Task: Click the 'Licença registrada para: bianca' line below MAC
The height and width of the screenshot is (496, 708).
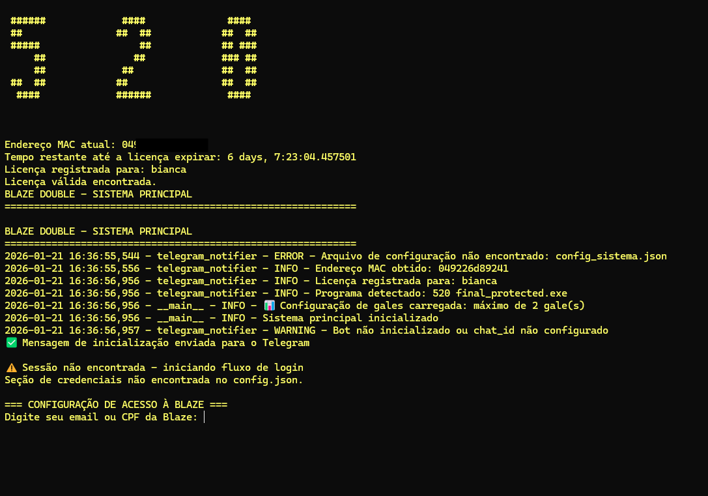Action: pyautogui.click(x=95, y=169)
